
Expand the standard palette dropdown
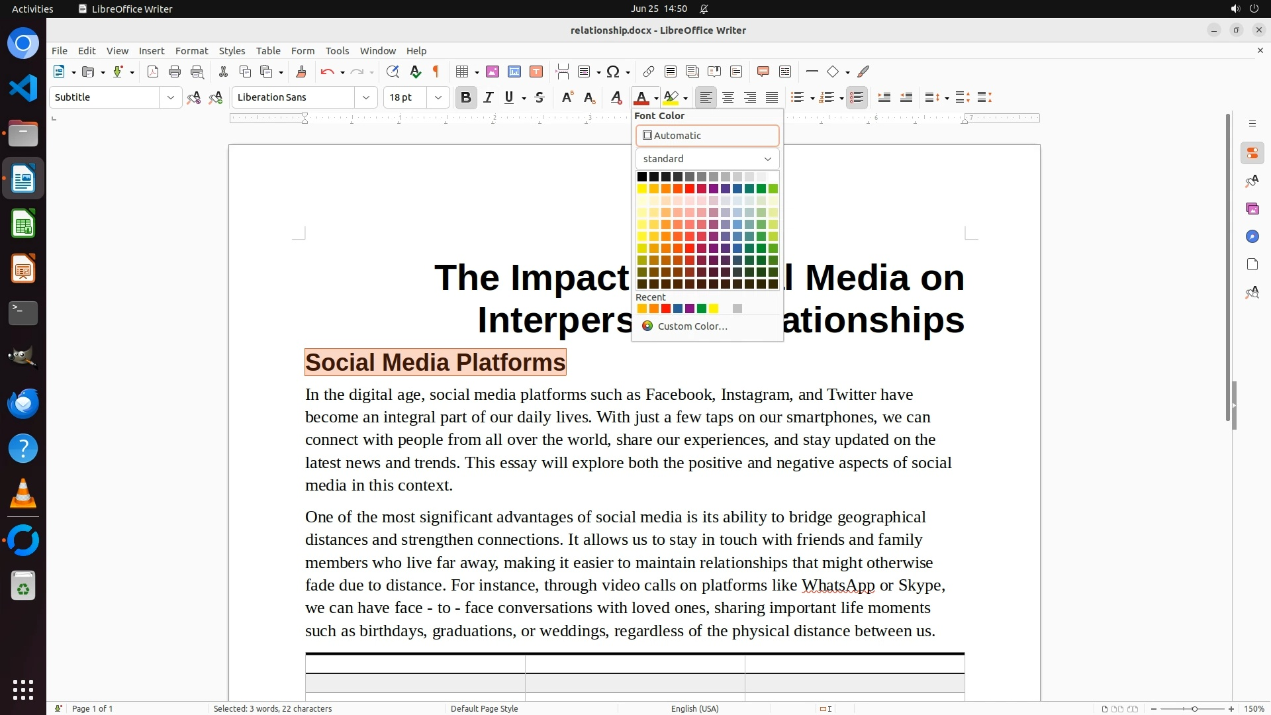[707, 159]
